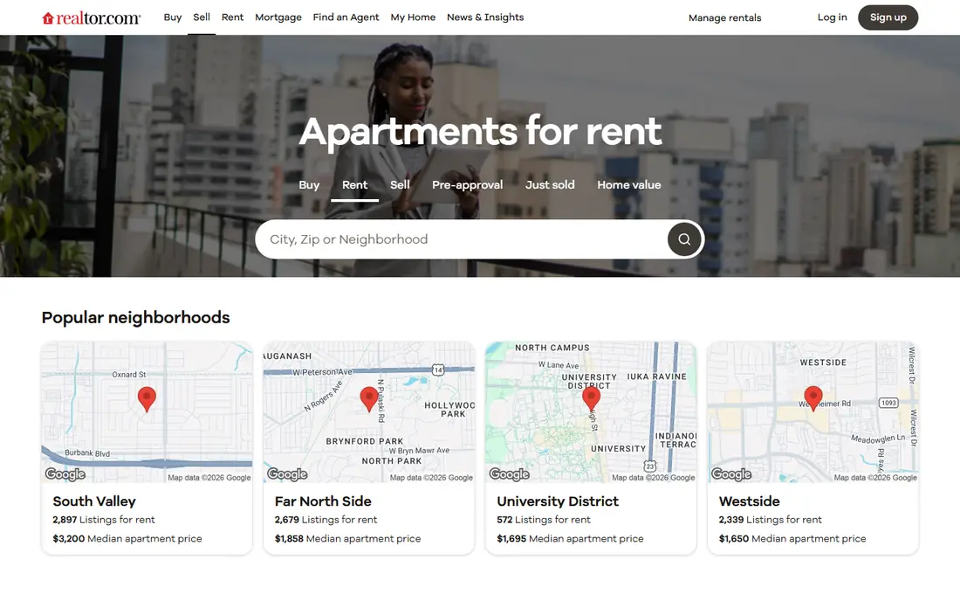Click '$3,200 Median apartment price' text

(x=127, y=538)
